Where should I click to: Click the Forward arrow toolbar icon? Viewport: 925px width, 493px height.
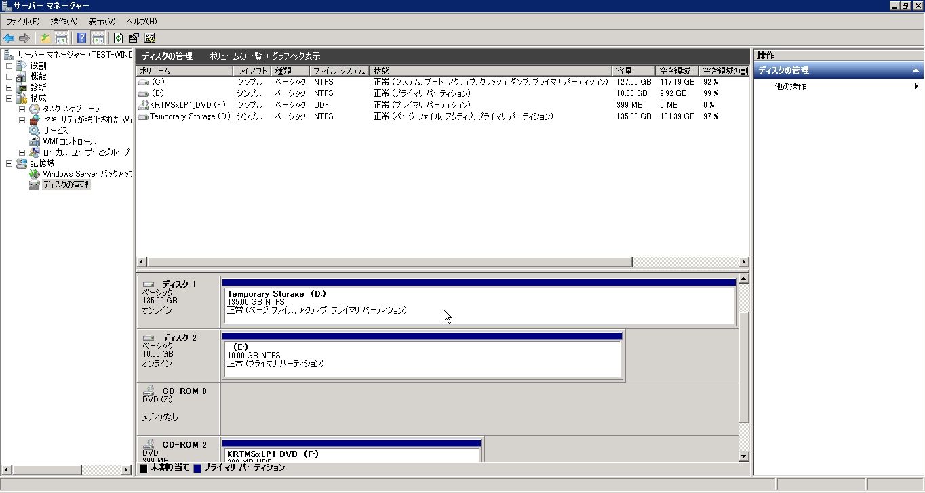(24, 38)
